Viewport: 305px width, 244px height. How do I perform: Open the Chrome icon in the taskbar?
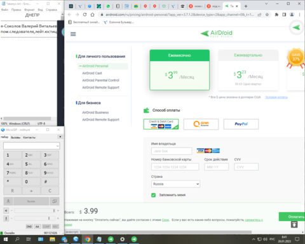(87, 240)
